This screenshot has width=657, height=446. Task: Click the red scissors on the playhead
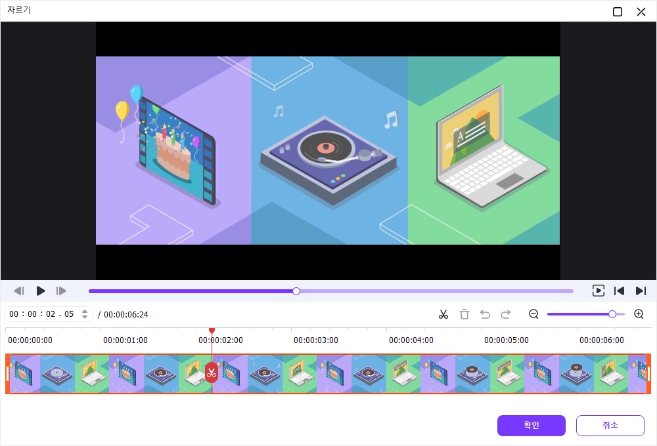pos(211,373)
